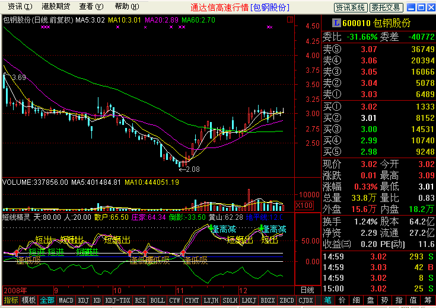Image resolution: width=436 pixels, height=308 pixels.
Task: Select the 笔 tab in quote panel
Action: 328,300
